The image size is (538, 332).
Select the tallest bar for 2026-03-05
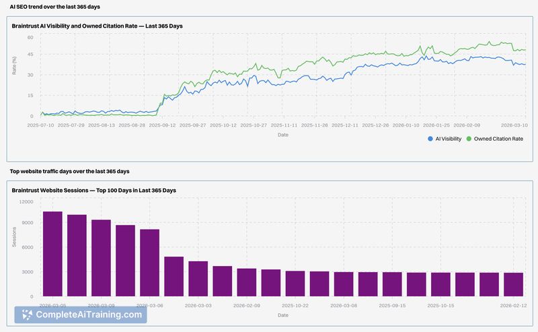pyautogui.click(x=52, y=254)
